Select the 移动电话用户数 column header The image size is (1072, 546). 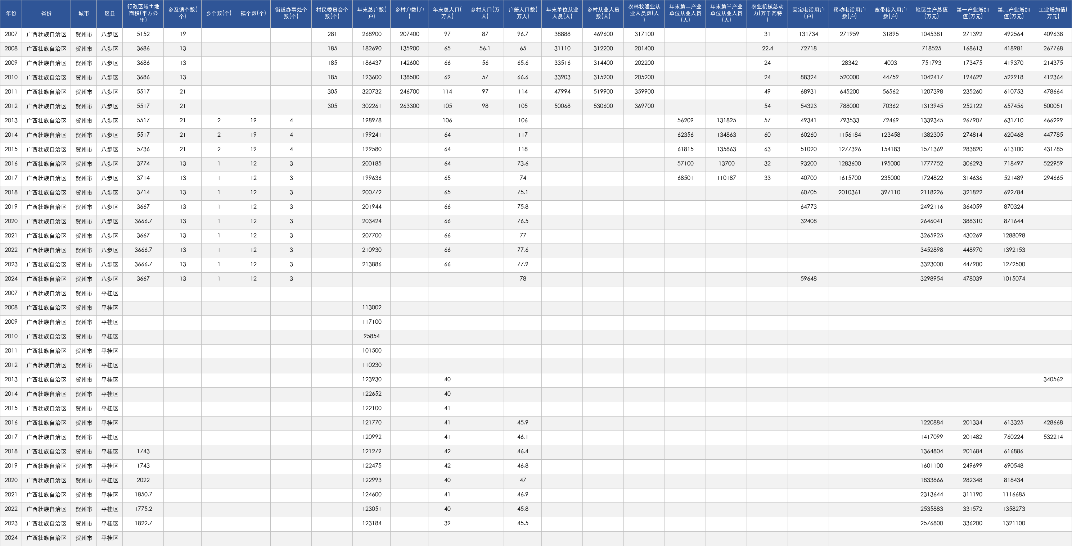pyautogui.click(x=849, y=14)
